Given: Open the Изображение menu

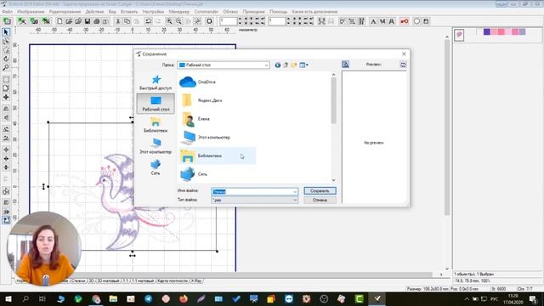Looking at the screenshot, I should click(x=31, y=11).
